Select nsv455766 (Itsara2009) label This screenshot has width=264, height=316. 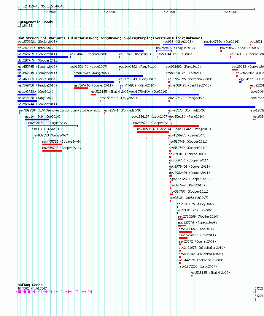point(62,142)
